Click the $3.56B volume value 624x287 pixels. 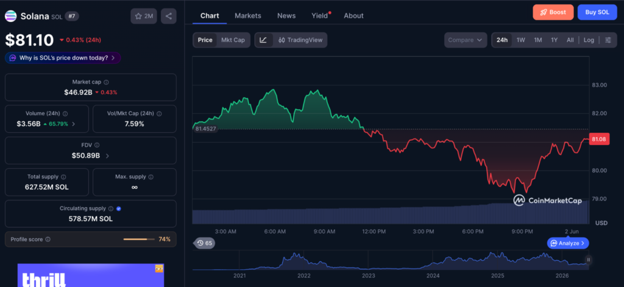tap(29, 124)
